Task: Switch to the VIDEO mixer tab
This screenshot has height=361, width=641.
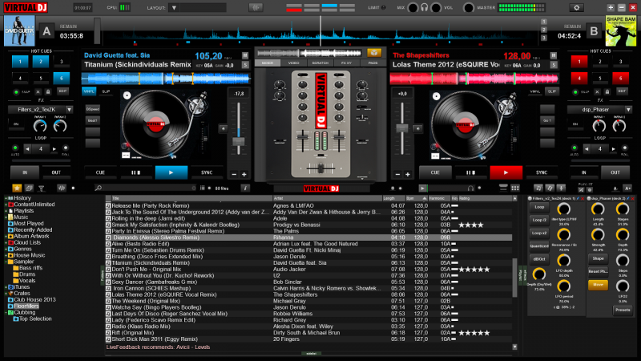Action: pos(294,62)
